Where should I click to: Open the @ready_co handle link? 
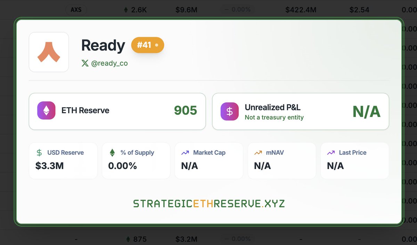[x=109, y=64]
